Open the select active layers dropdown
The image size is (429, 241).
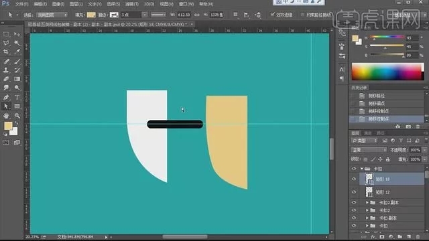coord(52,15)
